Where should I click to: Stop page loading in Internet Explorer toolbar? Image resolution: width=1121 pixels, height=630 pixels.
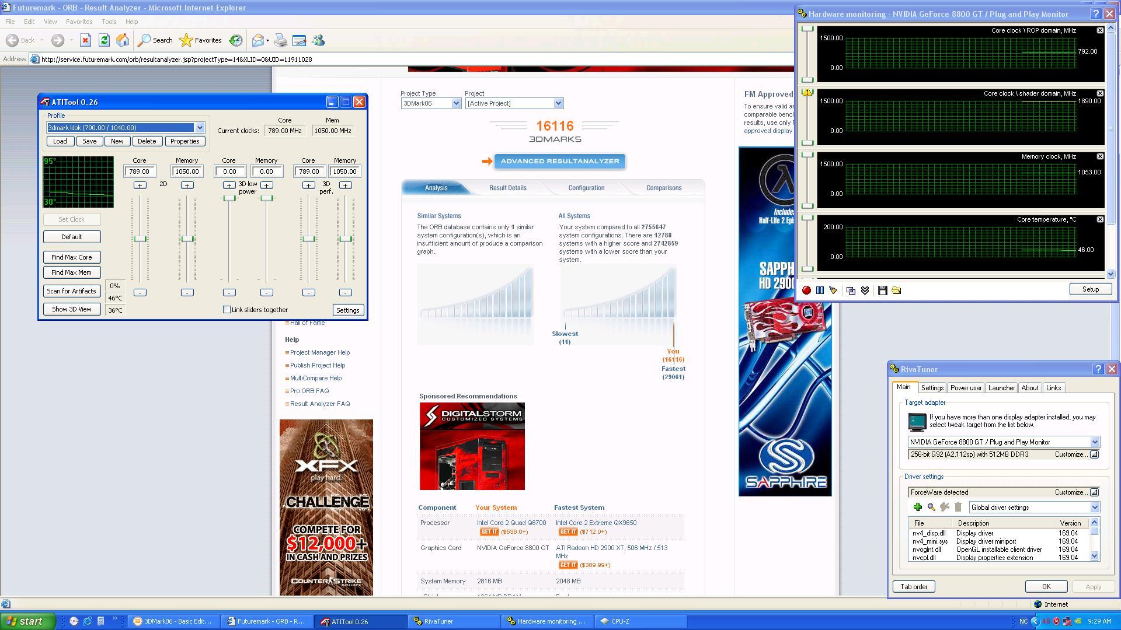coord(85,40)
